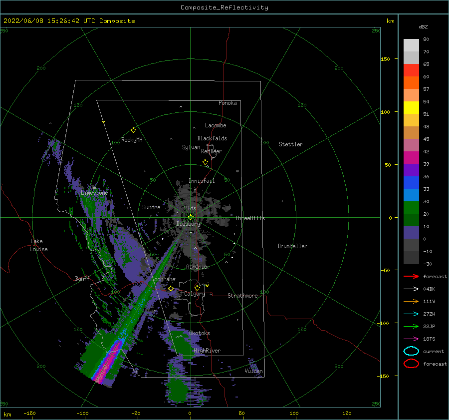449x420 pixels.
Task: Select the Lacombe label
Action: pos(216,125)
